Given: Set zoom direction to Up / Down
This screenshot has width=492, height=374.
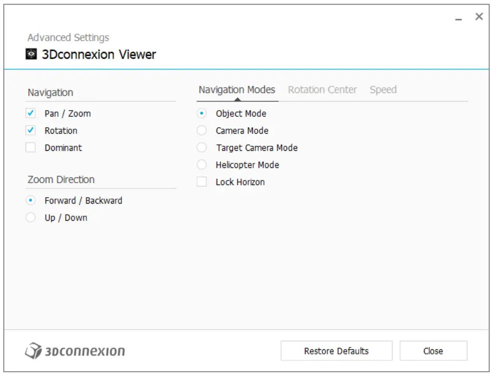Looking at the screenshot, I should [31, 218].
